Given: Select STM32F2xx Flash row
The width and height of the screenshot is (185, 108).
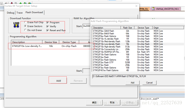Looking at the screenshot, I should click(x=138, y=57).
